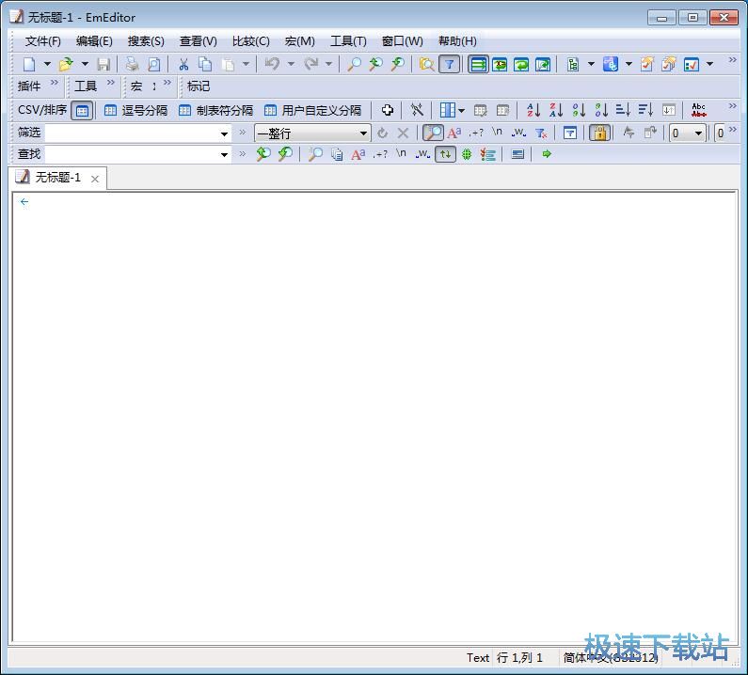Toggle whole-word match in Find bar

[422, 154]
